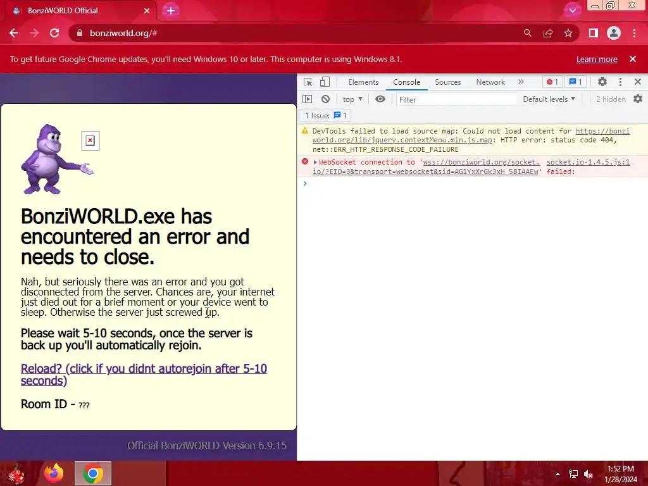Open DevTools customize three-dot menu
The width and height of the screenshot is (648, 486).
coord(620,82)
